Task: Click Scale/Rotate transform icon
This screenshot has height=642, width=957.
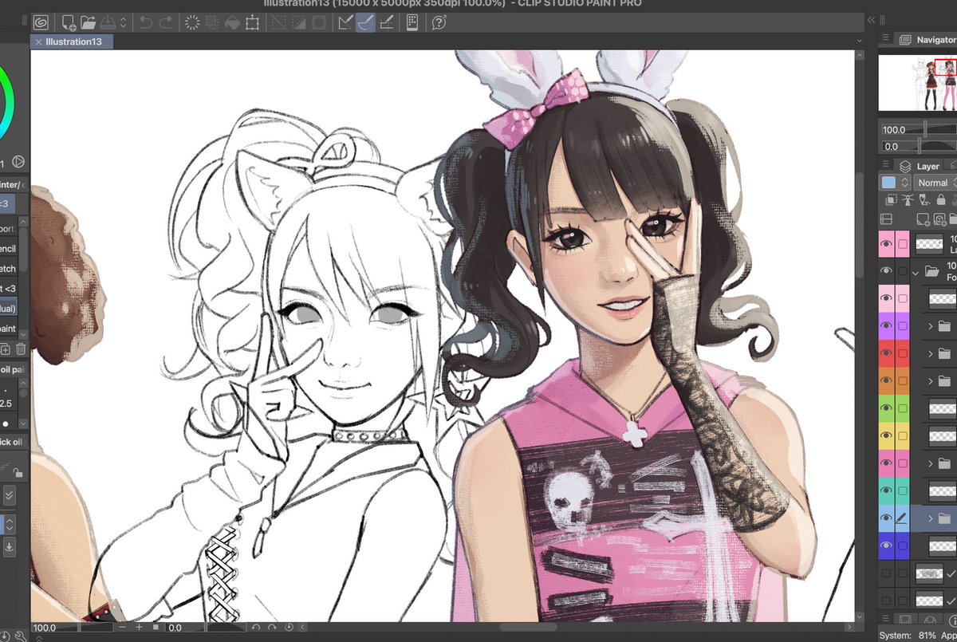Action: pyautogui.click(x=252, y=22)
